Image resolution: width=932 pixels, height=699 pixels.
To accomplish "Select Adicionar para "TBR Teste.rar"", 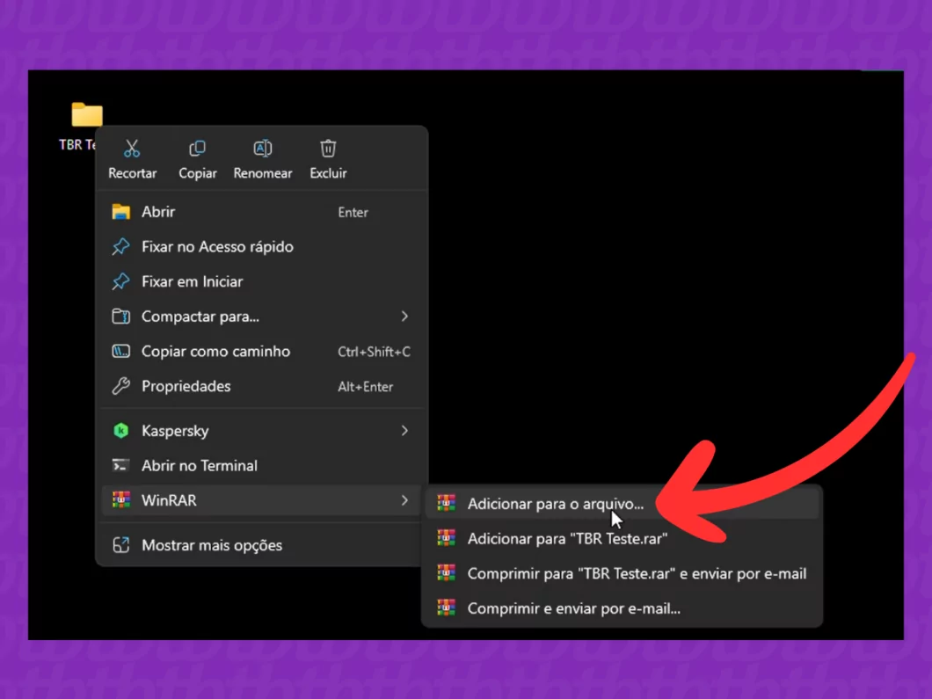I will [x=623, y=538].
